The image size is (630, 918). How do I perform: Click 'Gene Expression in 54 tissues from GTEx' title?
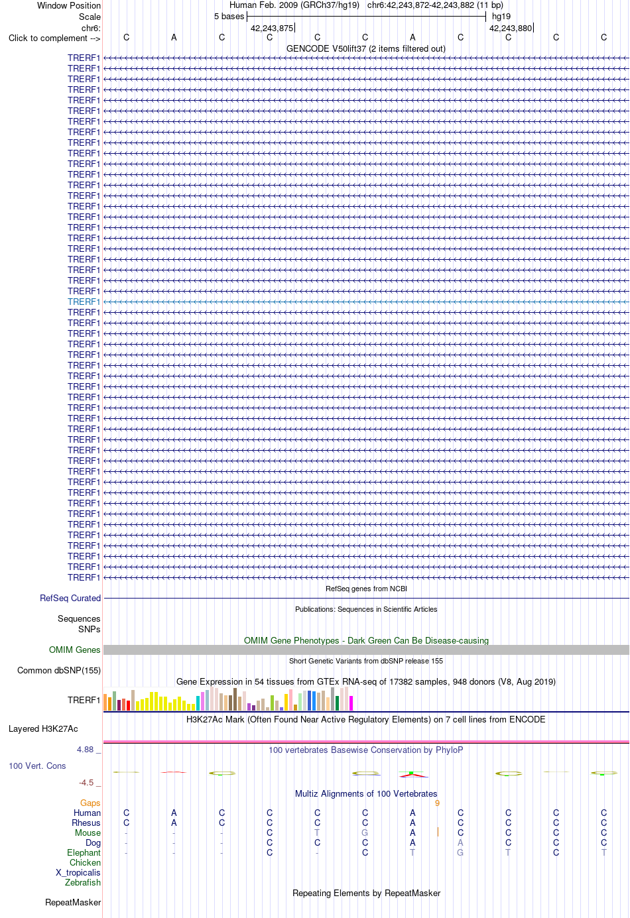click(366, 681)
